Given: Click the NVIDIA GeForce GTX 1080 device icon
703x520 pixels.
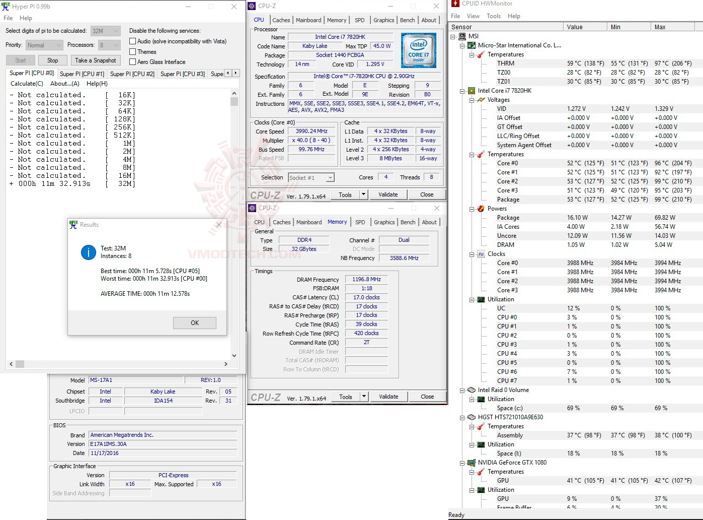Looking at the screenshot, I should click(x=472, y=462).
